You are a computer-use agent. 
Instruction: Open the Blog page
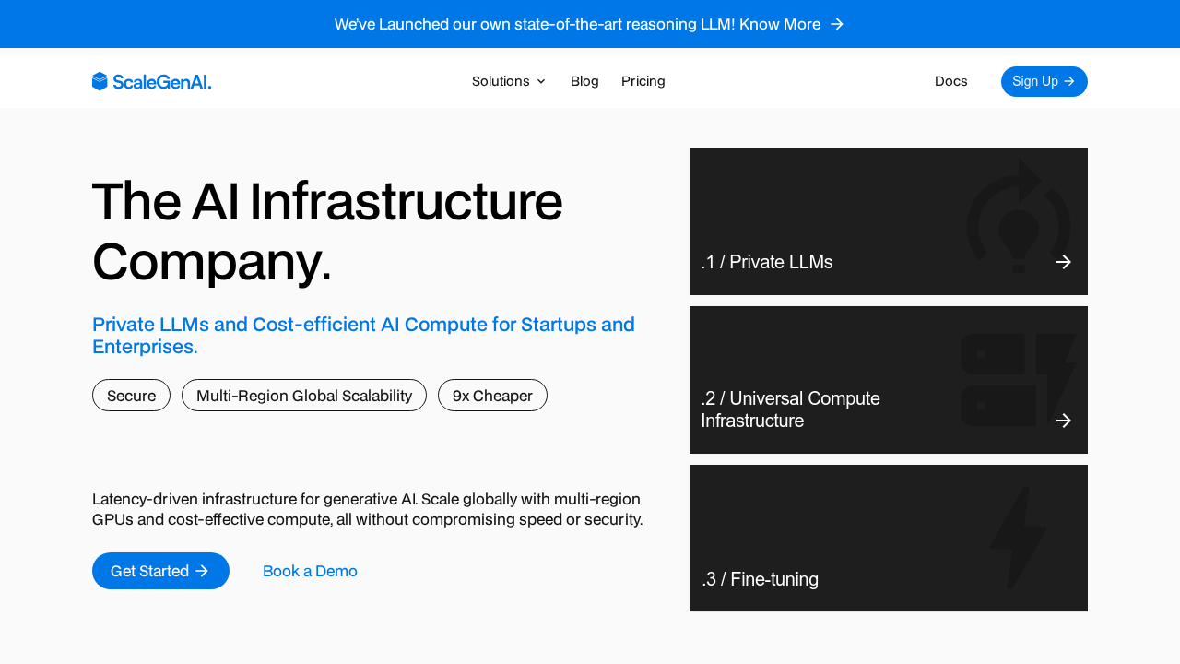[x=584, y=81]
